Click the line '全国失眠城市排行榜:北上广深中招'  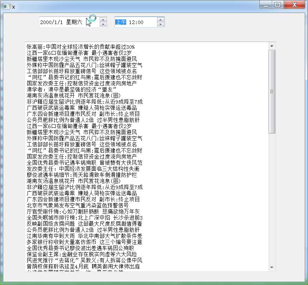68,218
